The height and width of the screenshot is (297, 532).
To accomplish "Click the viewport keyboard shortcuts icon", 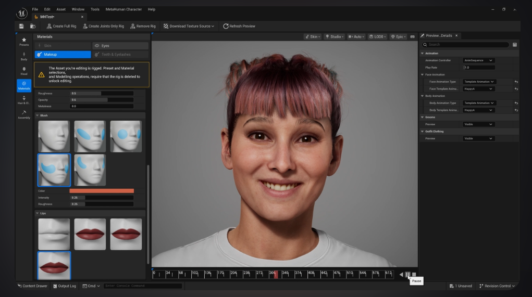I will pos(413,36).
